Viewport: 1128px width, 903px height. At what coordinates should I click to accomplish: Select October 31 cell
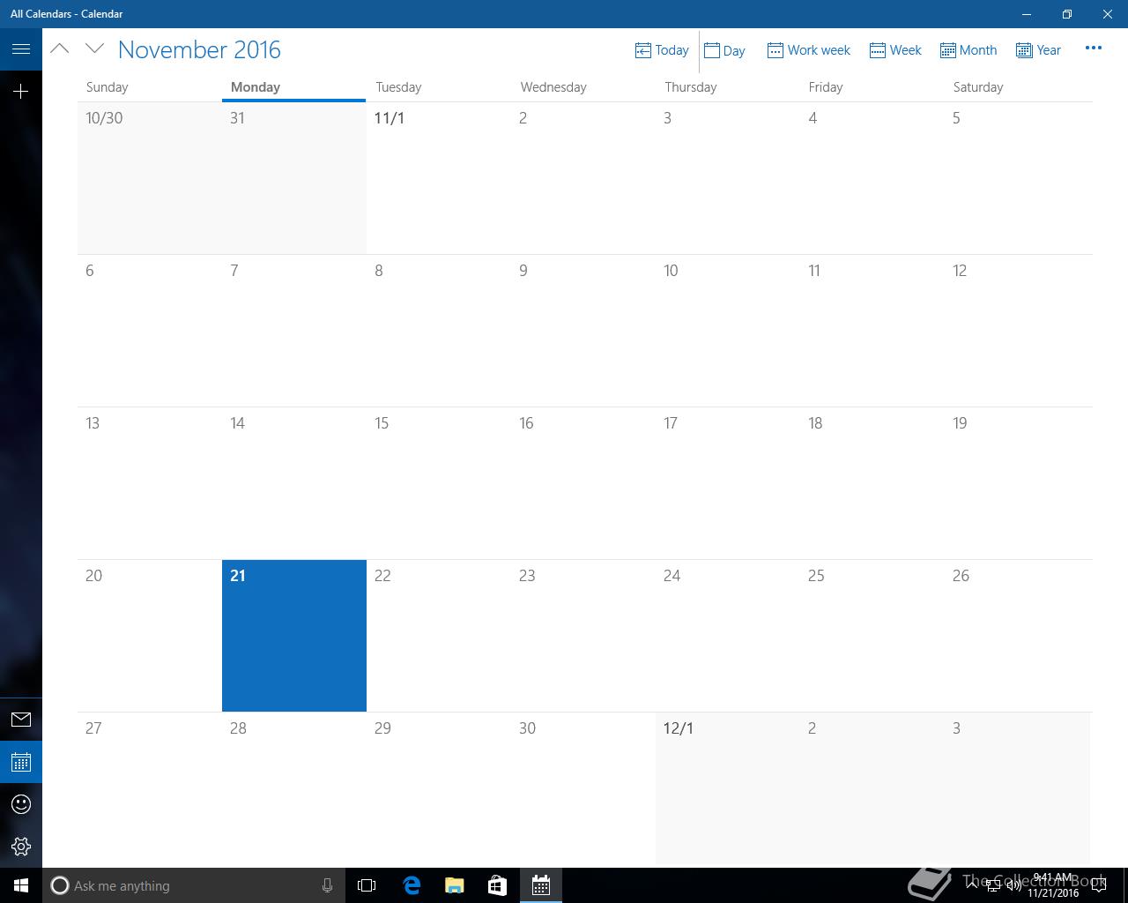pos(294,178)
